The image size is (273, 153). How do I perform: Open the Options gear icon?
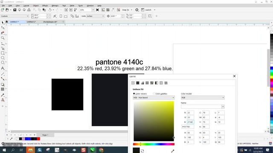[137, 10]
